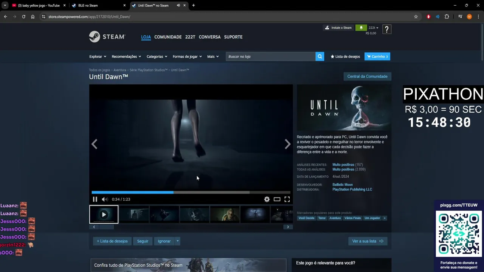Switch to iBLiS no Steam tab

pos(98,5)
